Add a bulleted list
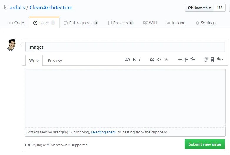Screen dimensions: 230x155 pyautogui.click(x=180, y=60)
